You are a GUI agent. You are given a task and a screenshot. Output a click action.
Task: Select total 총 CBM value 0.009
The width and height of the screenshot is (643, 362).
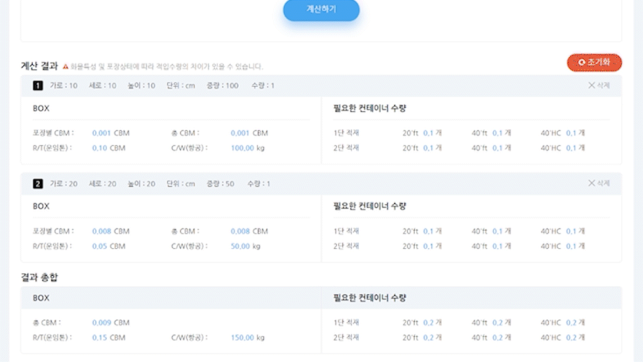click(x=102, y=323)
